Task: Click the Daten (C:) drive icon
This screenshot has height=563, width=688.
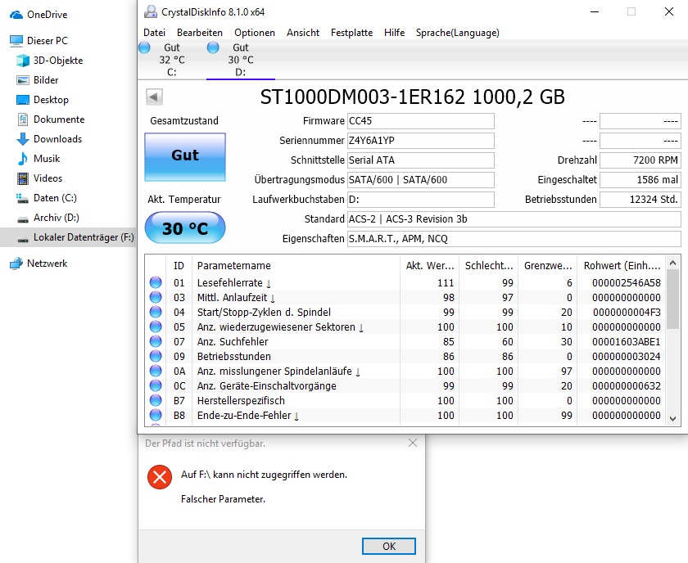Action: click(23, 199)
